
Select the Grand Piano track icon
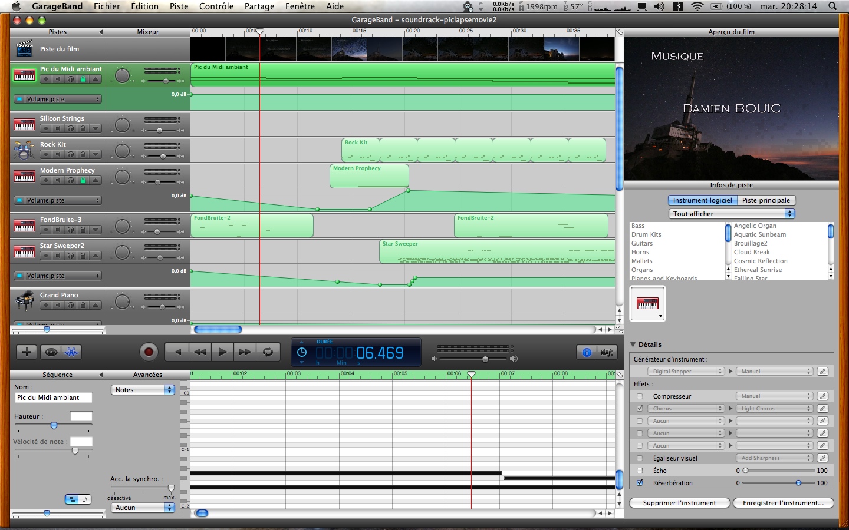24,300
